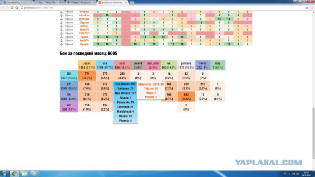Open player lepag54 profile link
315x177 pixels.
[x=84, y=44]
